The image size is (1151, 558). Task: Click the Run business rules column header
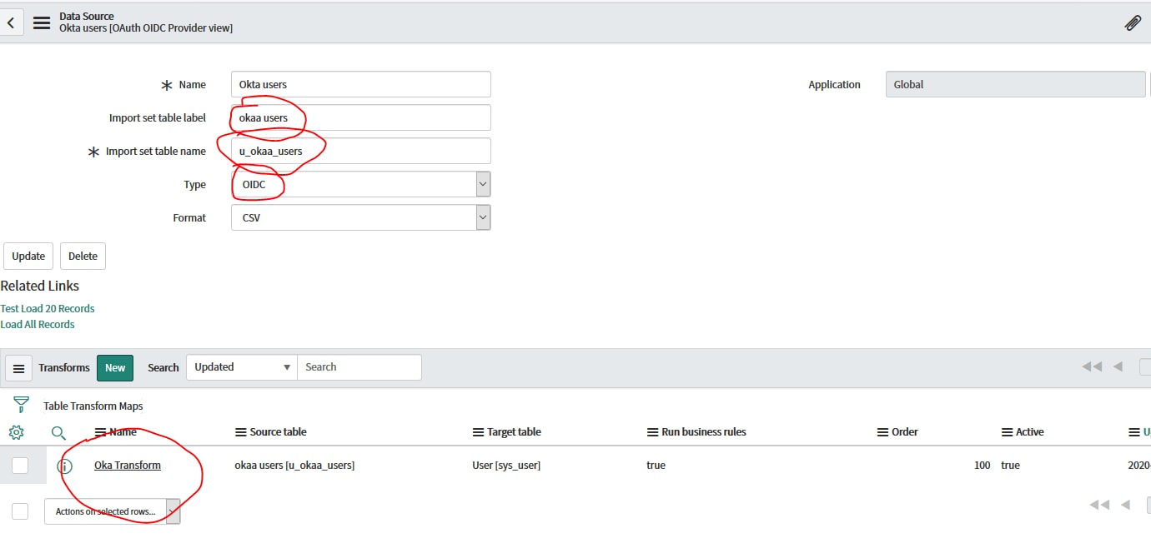[704, 431]
